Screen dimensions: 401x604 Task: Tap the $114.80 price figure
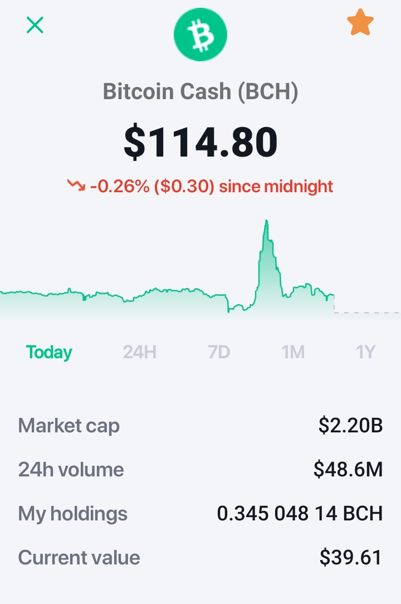[200, 142]
